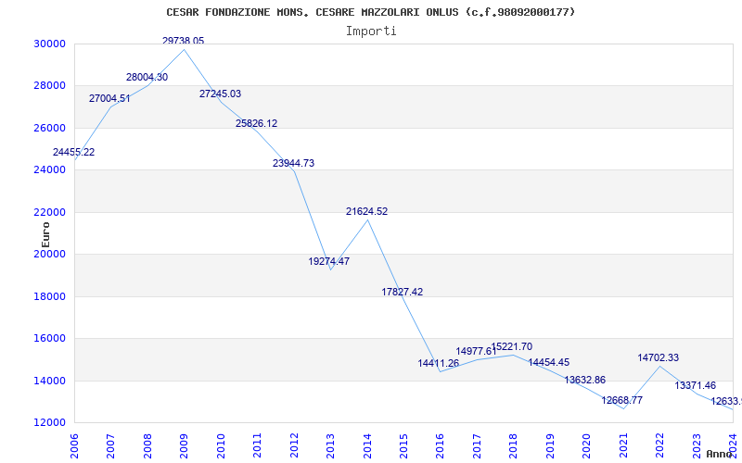Click the x-axis year 2016

pos(440,445)
